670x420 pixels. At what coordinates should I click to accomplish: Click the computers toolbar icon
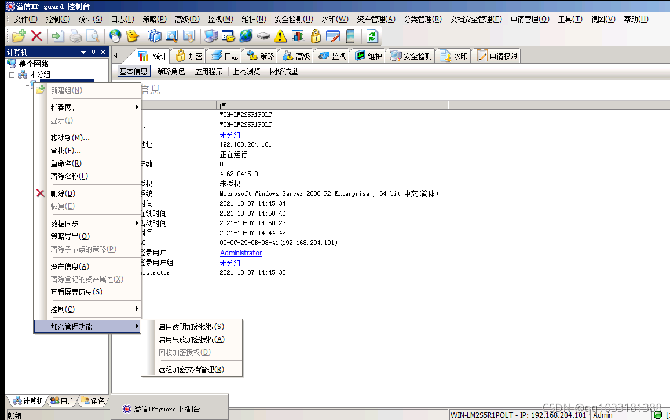click(211, 36)
